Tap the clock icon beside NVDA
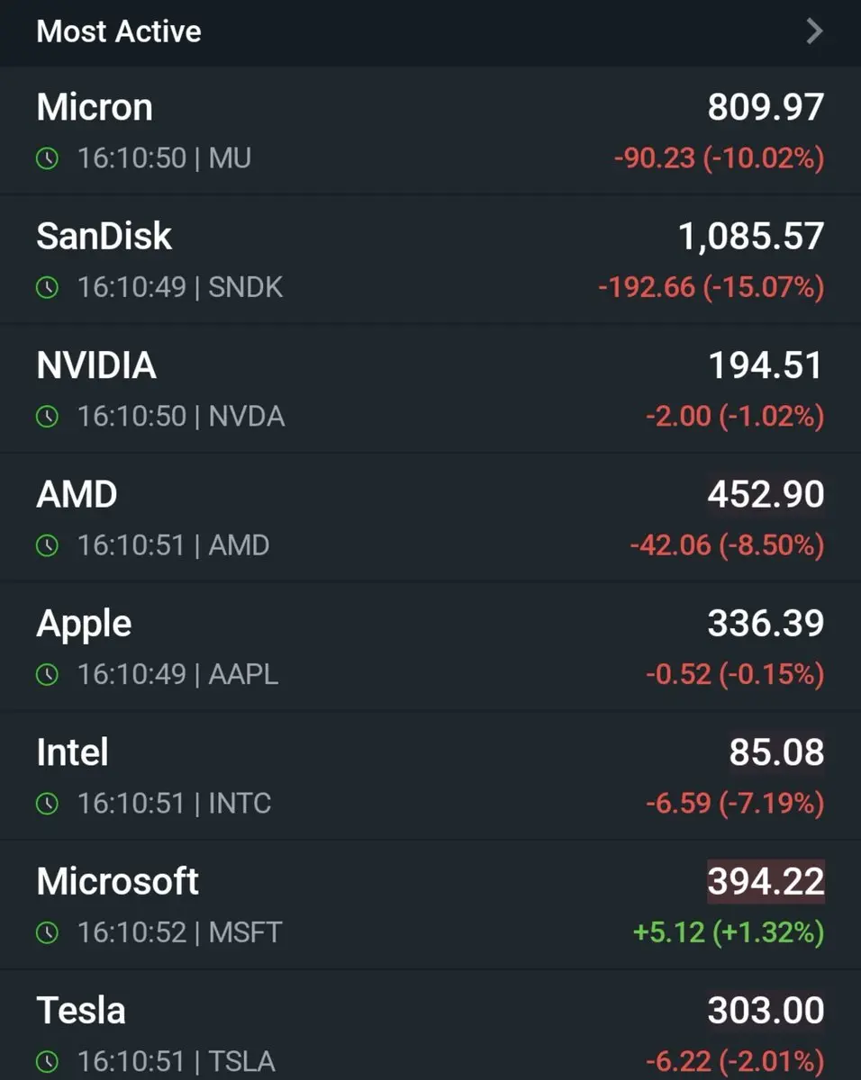The image size is (861, 1080). pyautogui.click(x=47, y=417)
